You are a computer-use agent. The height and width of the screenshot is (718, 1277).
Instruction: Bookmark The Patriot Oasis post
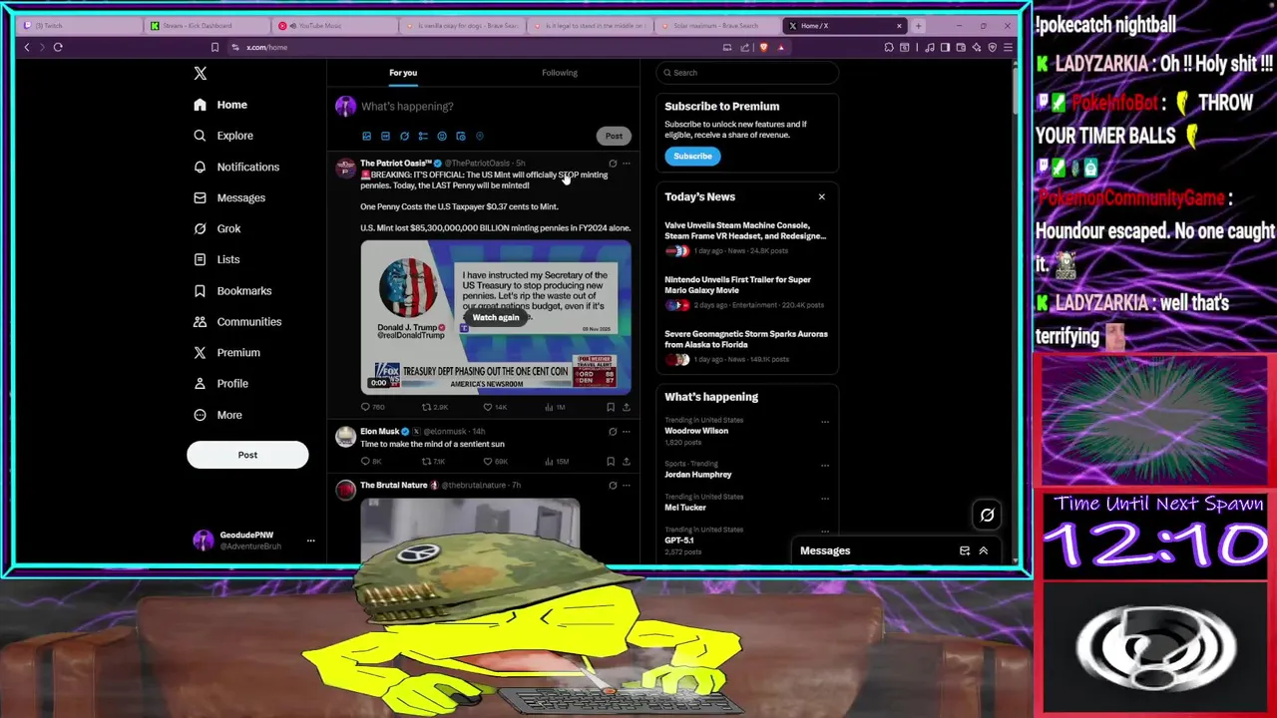(x=611, y=407)
